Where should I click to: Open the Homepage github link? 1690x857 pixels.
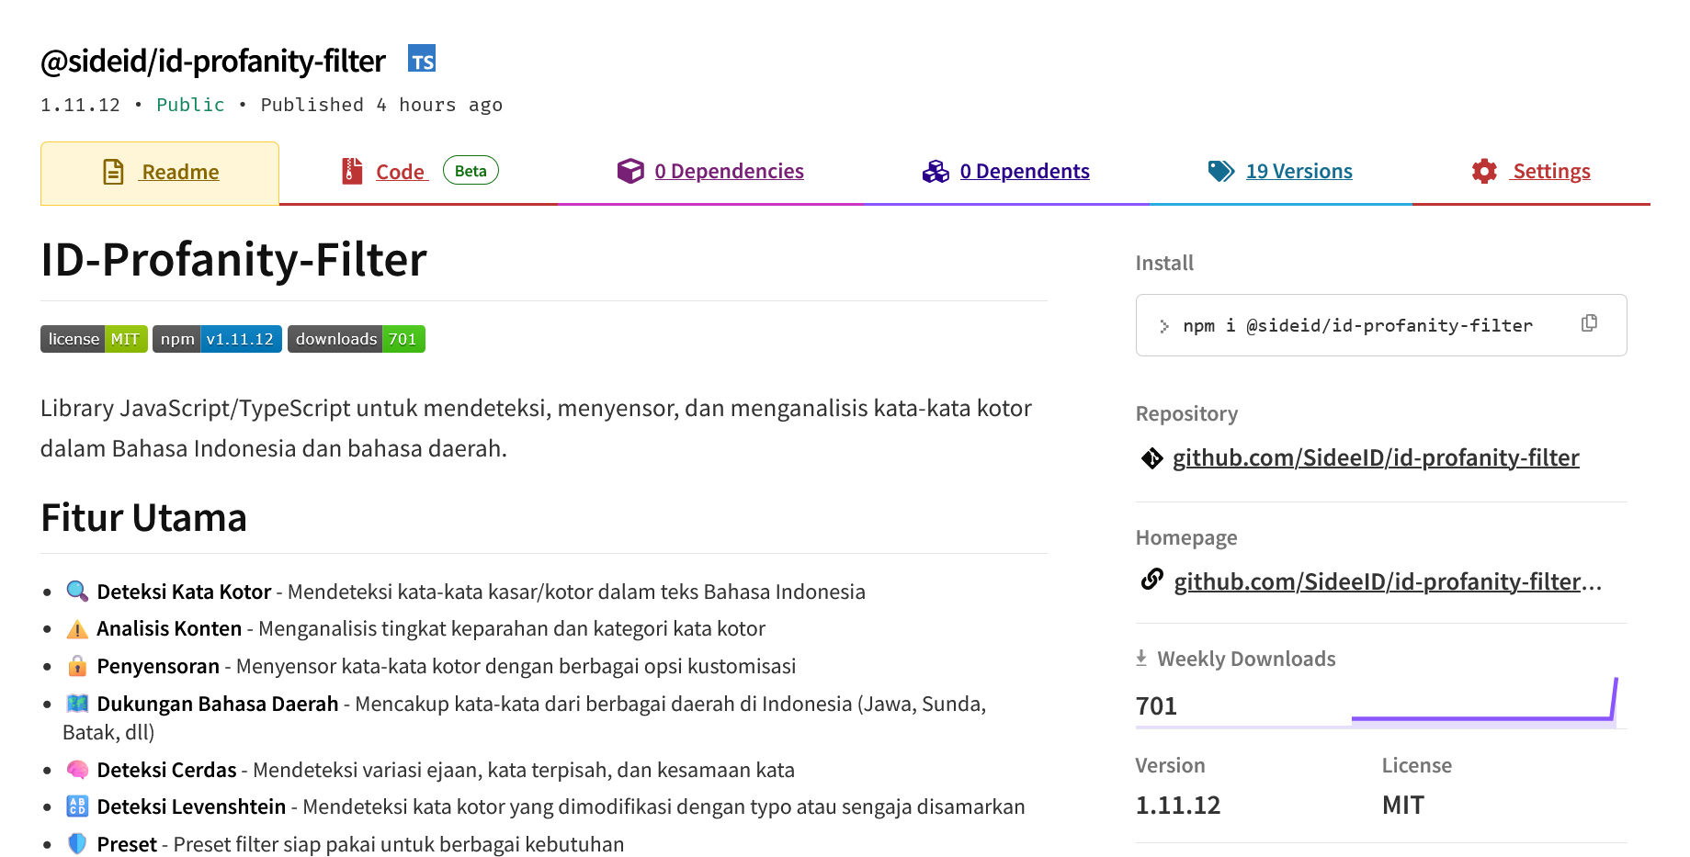pyautogui.click(x=1388, y=581)
